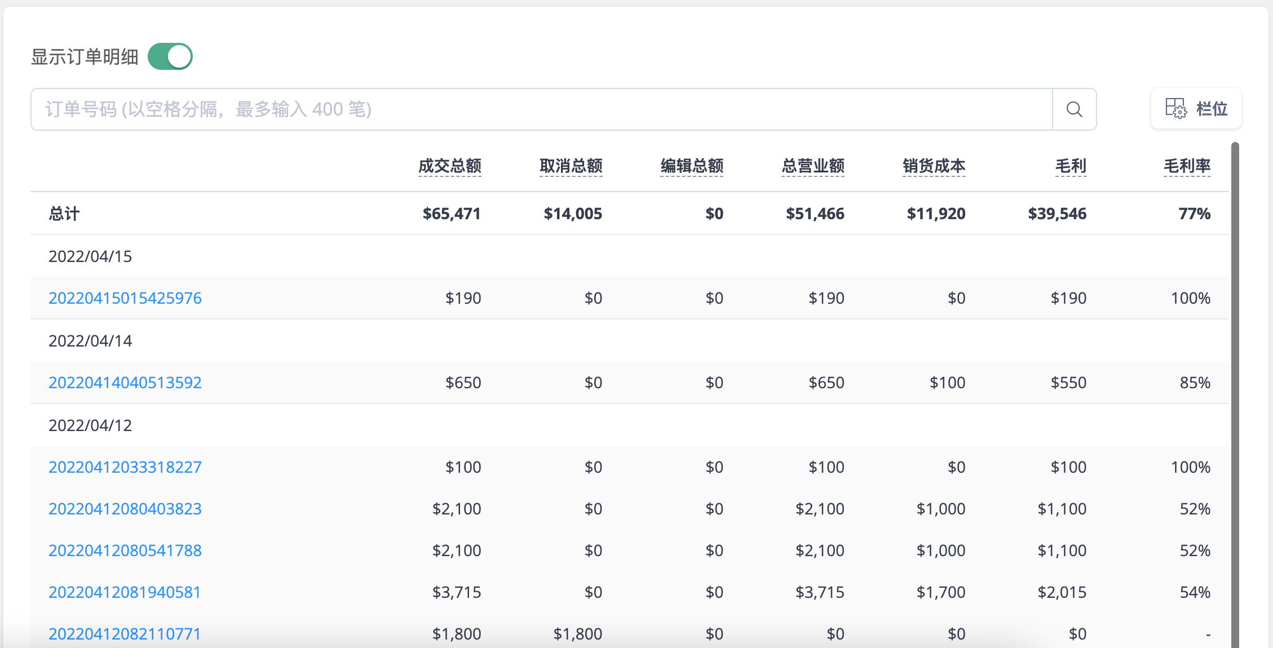
Task: Click the 2022/04/12 date group row
Action: click(x=630, y=425)
